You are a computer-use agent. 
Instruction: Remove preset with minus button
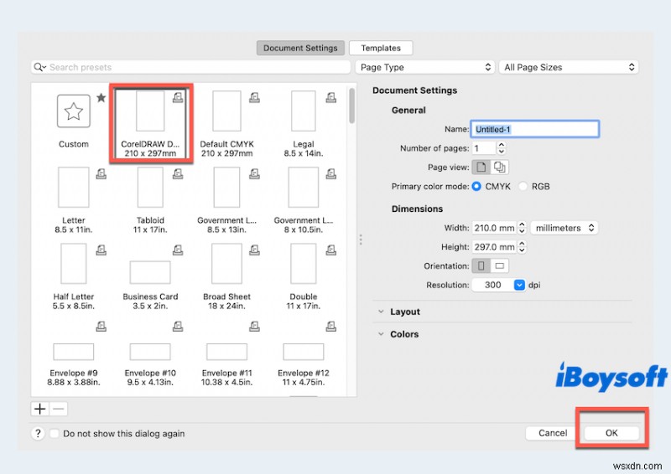(x=59, y=409)
